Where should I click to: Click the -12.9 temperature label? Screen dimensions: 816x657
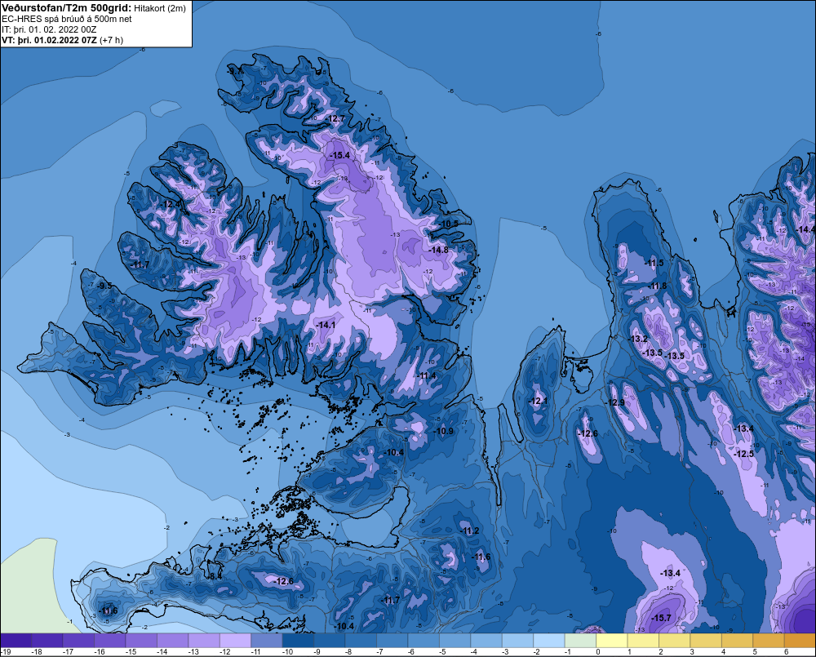[x=614, y=402]
